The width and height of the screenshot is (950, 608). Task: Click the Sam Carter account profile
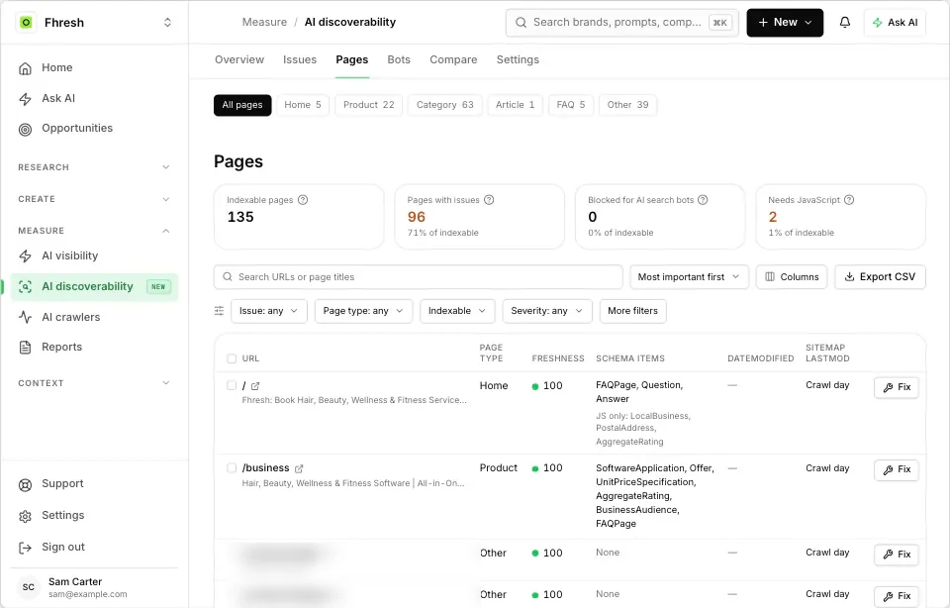[94, 587]
